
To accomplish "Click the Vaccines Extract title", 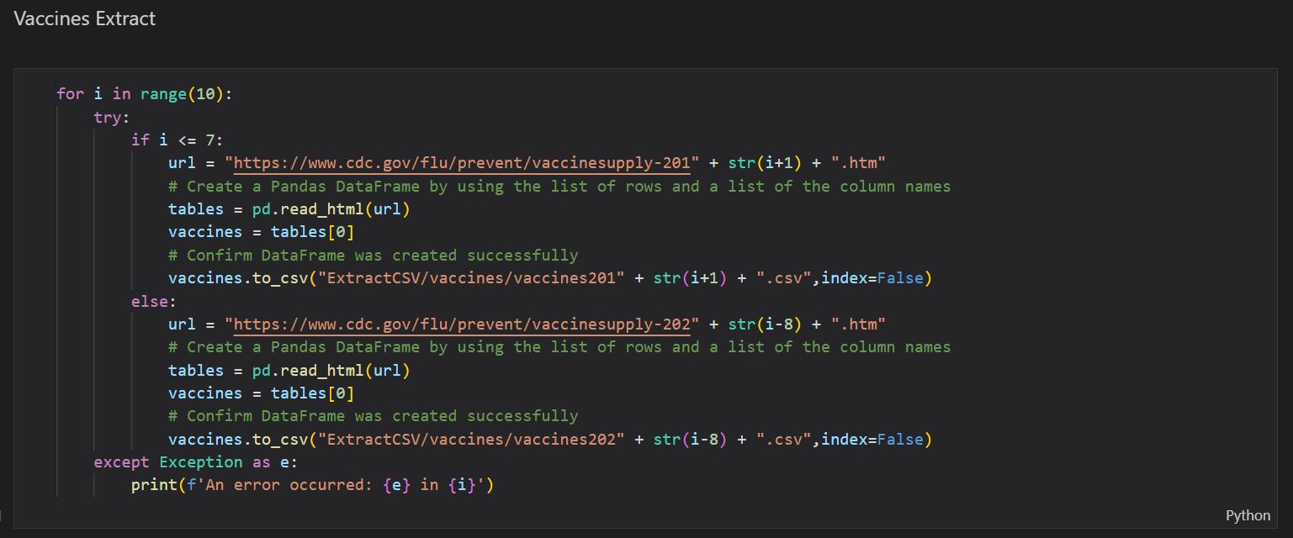I will [83, 18].
